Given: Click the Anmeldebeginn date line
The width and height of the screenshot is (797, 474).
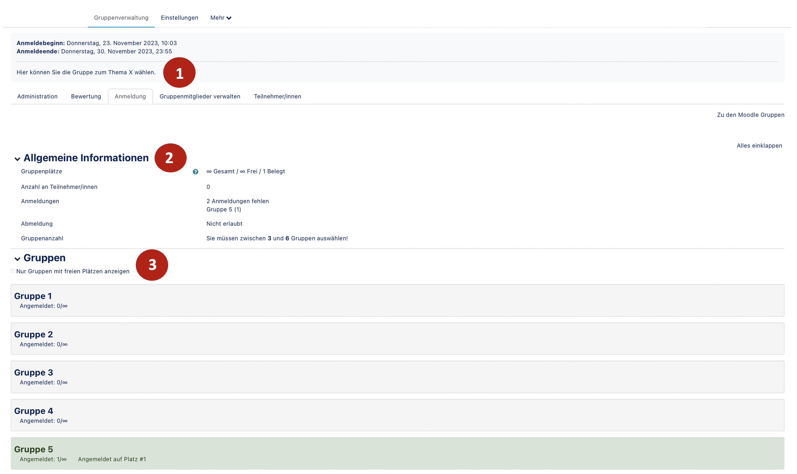Looking at the screenshot, I should (x=96, y=43).
